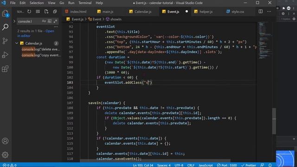Image resolution: width=297 pixels, height=167 pixels.
Task: Click the browser extensions puzzle icon
Action: (x=284, y=8)
